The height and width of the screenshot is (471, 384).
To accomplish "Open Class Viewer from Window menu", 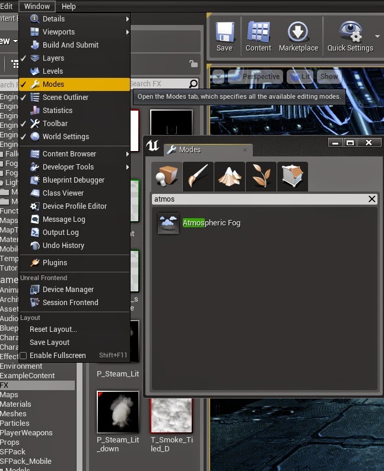I will click(74, 193).
